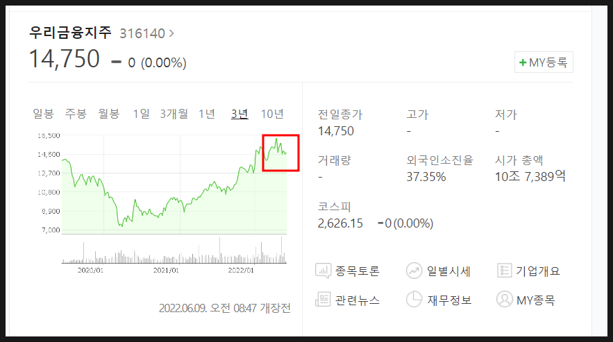Open the MY종목 profile icon
Image resolution: width=613 pixels, height=342 pixels.
504,300
